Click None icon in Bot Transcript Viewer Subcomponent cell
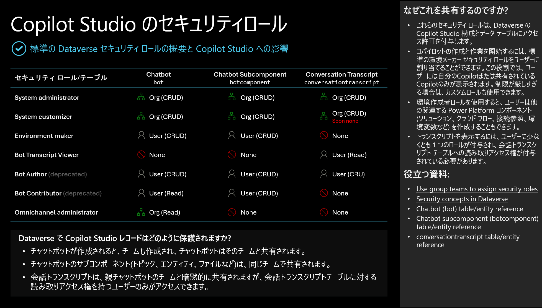The height and width of the screenshot is (308, 542). pyautogui.click(x=232, y=155)
